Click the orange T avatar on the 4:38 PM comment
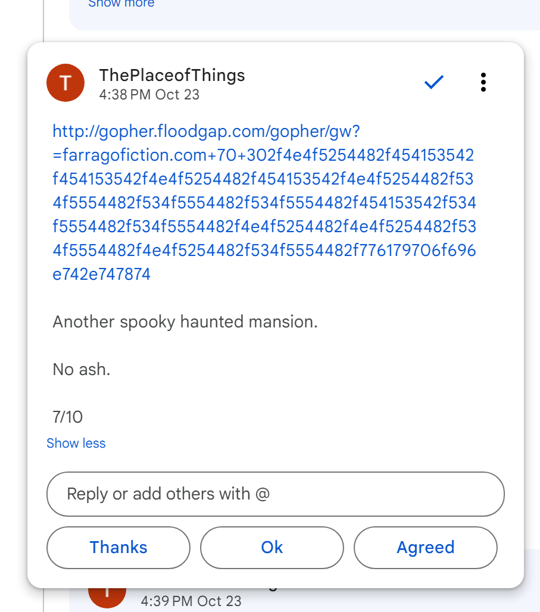This screenshot has height=612, width=540. [x=65, y=83]
